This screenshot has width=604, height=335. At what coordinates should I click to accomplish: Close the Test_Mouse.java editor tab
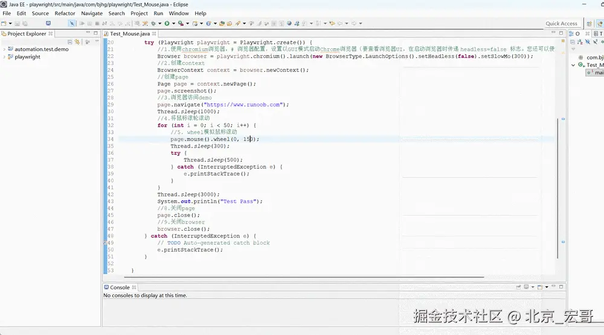pyautogui.click(x=154, y=34)
